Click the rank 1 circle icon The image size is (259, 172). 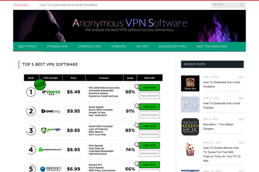point(31,92)
